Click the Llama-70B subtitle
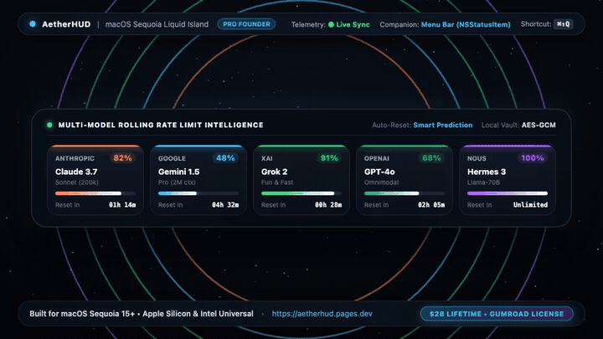The width and height of the screenshot is (603, 339). 484,182
